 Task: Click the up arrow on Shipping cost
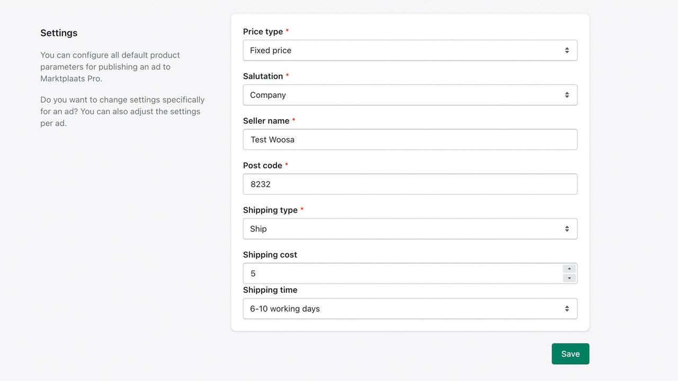click(x=569, y=269)
